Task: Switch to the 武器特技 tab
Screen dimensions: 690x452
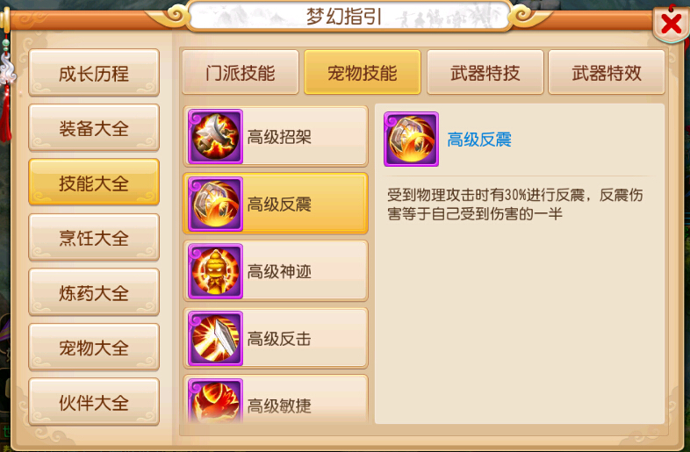Action: (485, 72)
